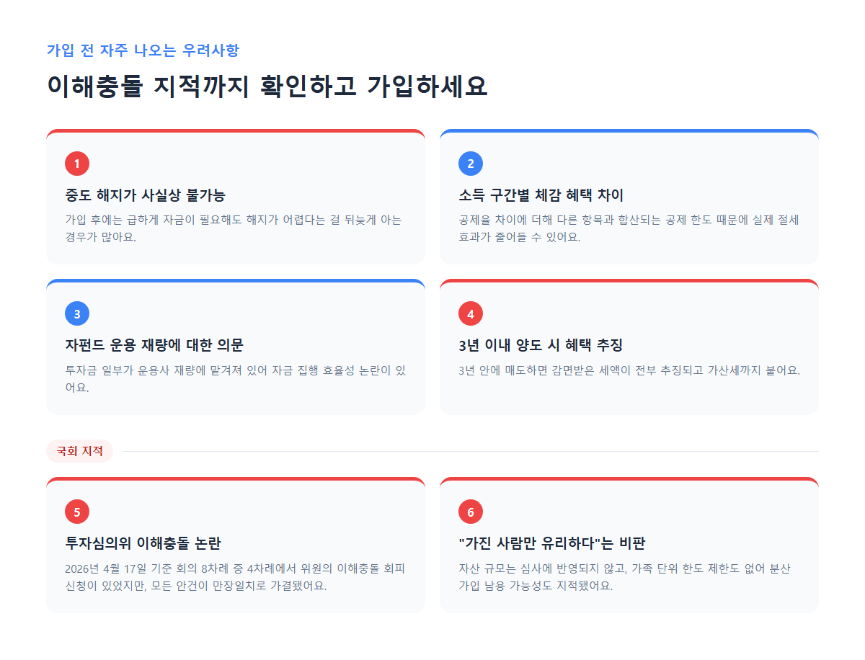The image size is (865, 660).
Task: Click the blue subtitle 가입 전 자주 나오는 우려사항
Action: coord(143,50)
